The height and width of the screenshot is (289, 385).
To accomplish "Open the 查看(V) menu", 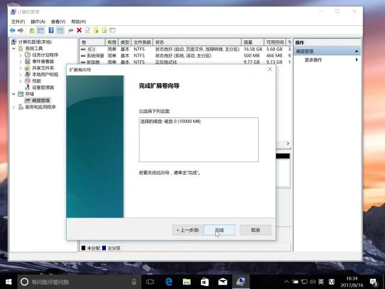I will [x=58, y=22].
